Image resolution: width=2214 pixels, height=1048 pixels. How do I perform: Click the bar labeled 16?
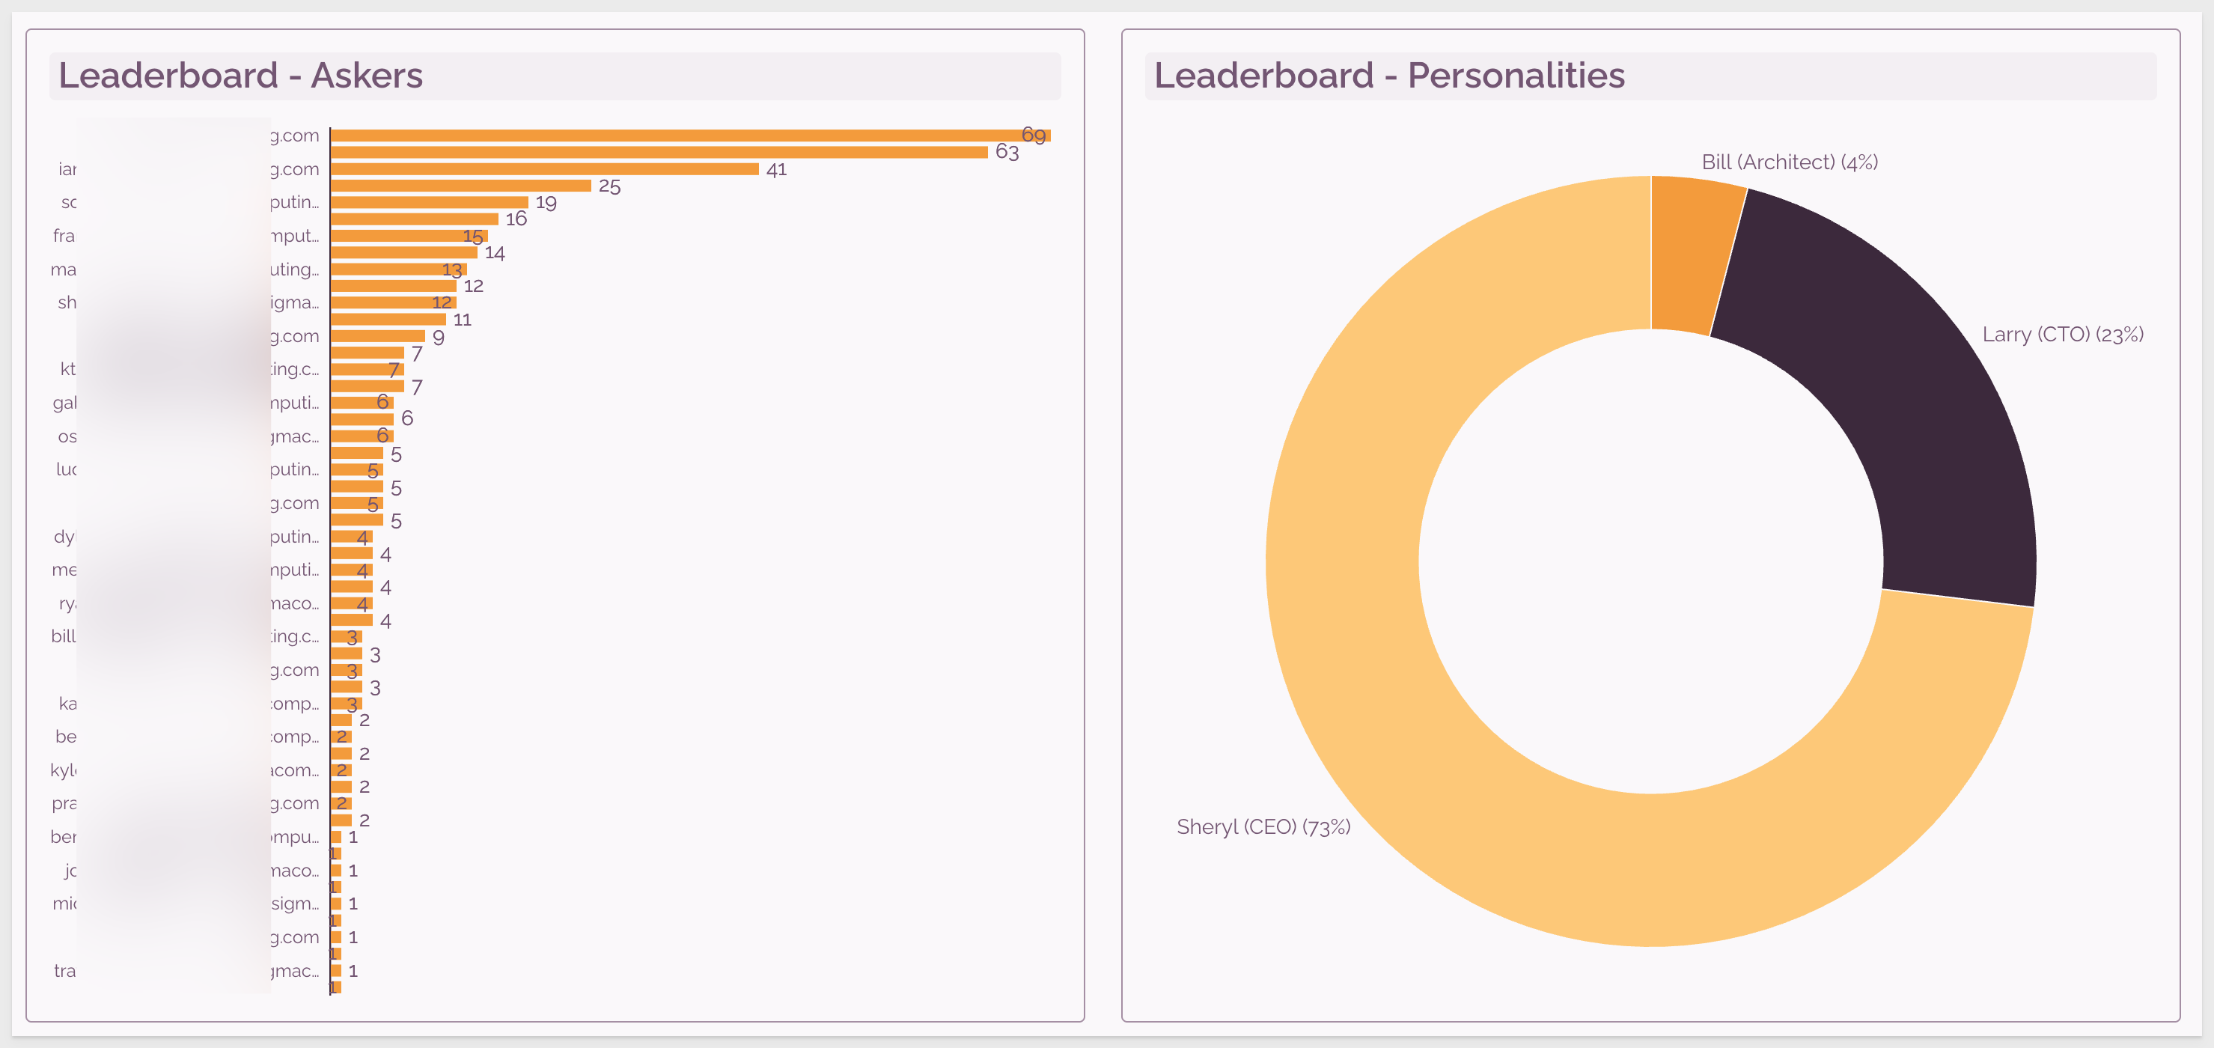pyautogui.click(x=414, y=219)
